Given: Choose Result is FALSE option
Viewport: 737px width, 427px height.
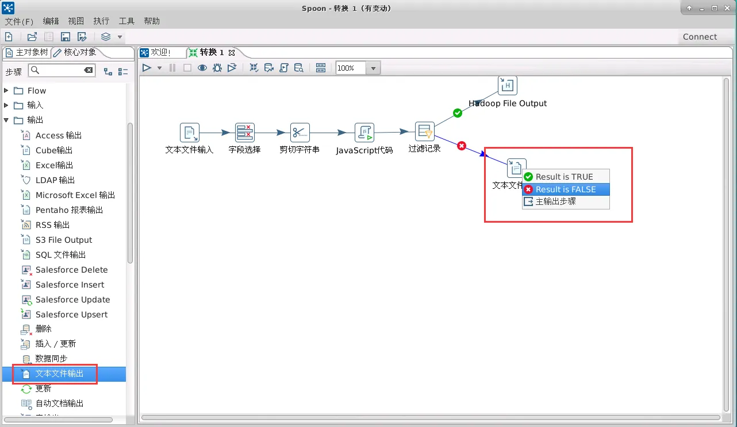Looking at the screenshot, I should pos(566,189).
